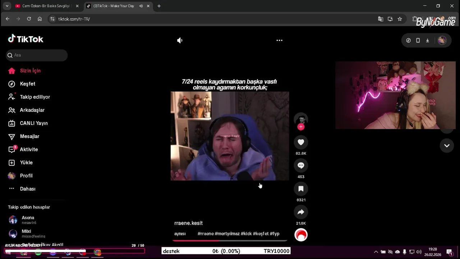Open the comments on the video
Image resolution: width=460 pixels, height=259 pixels.
pyautogui.click(x=301, y=165)
